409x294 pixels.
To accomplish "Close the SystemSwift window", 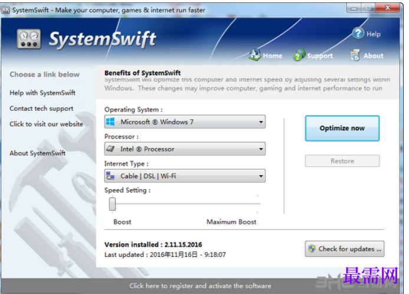I will click(x=388, y=8).
